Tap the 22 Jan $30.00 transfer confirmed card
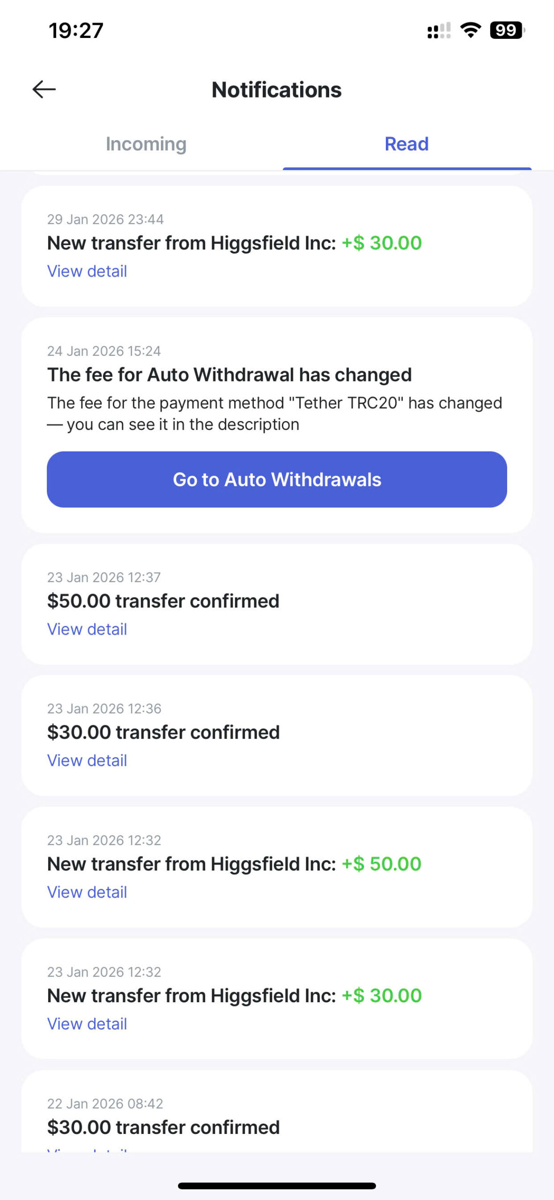The image size is (554, 1200). coord(163,1127)
